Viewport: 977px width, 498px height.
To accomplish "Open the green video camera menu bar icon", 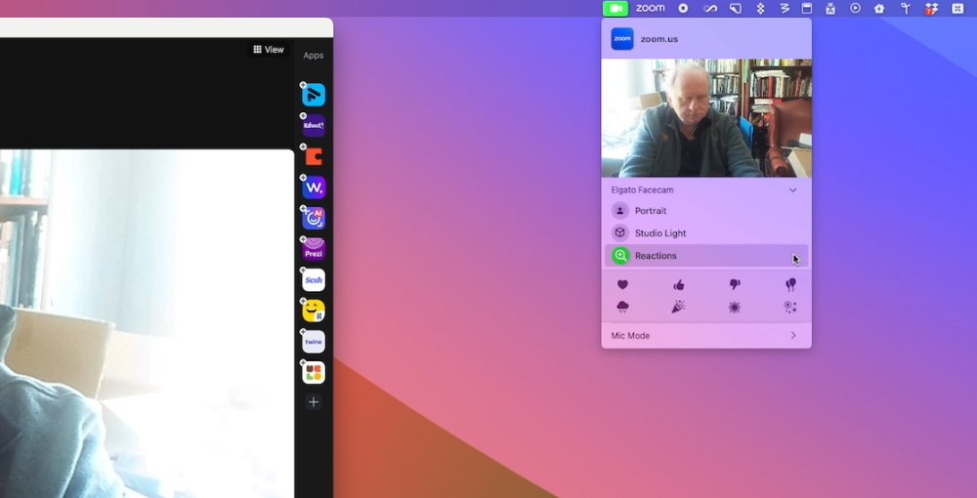I will (615, 8).
